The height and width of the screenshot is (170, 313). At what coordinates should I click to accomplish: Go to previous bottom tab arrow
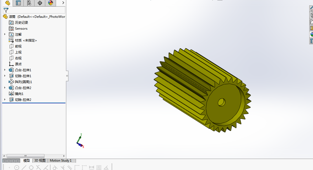pyautogui.click(x=9, y=161)
